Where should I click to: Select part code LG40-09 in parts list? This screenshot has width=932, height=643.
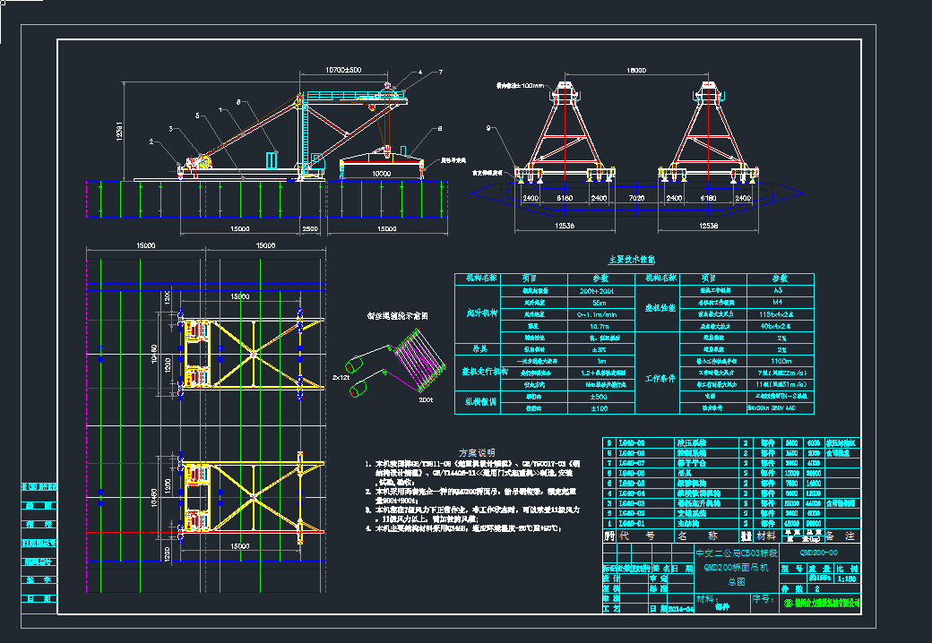tap(633, 442)
